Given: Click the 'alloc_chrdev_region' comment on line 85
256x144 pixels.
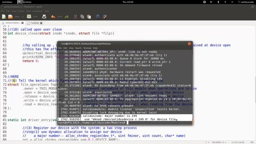Looking at the screenshot, I should (x=104, y=136).
